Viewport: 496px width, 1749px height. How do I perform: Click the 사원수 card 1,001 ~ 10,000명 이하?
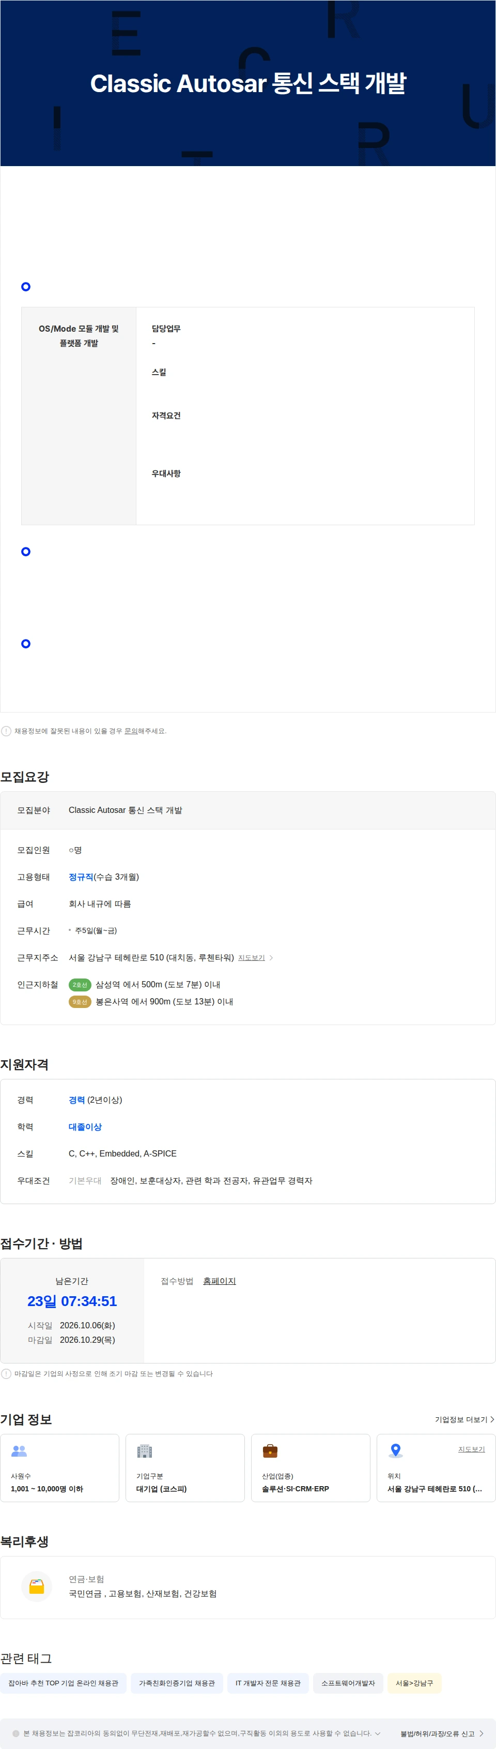[x=59, y=1469]
